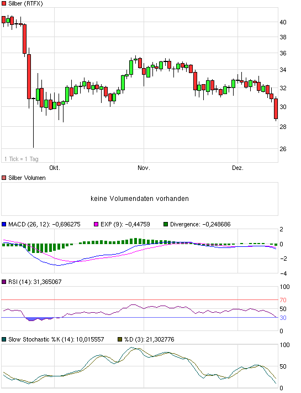Click the green Divergence legend square
Image resolution: width=301 pixels, height=393 pixels.
coord(166,224)
